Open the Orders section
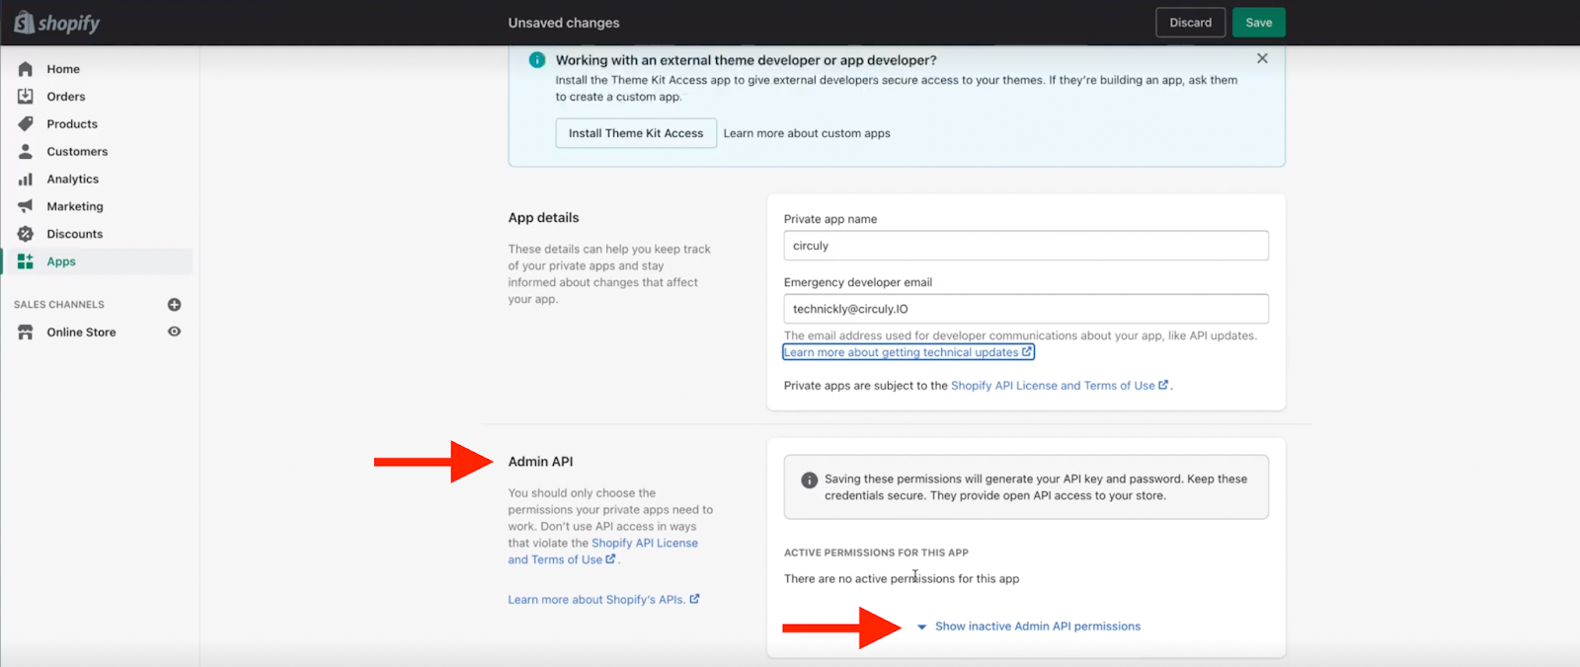This screenshot has height=667, width=1580. pos(66,97)
